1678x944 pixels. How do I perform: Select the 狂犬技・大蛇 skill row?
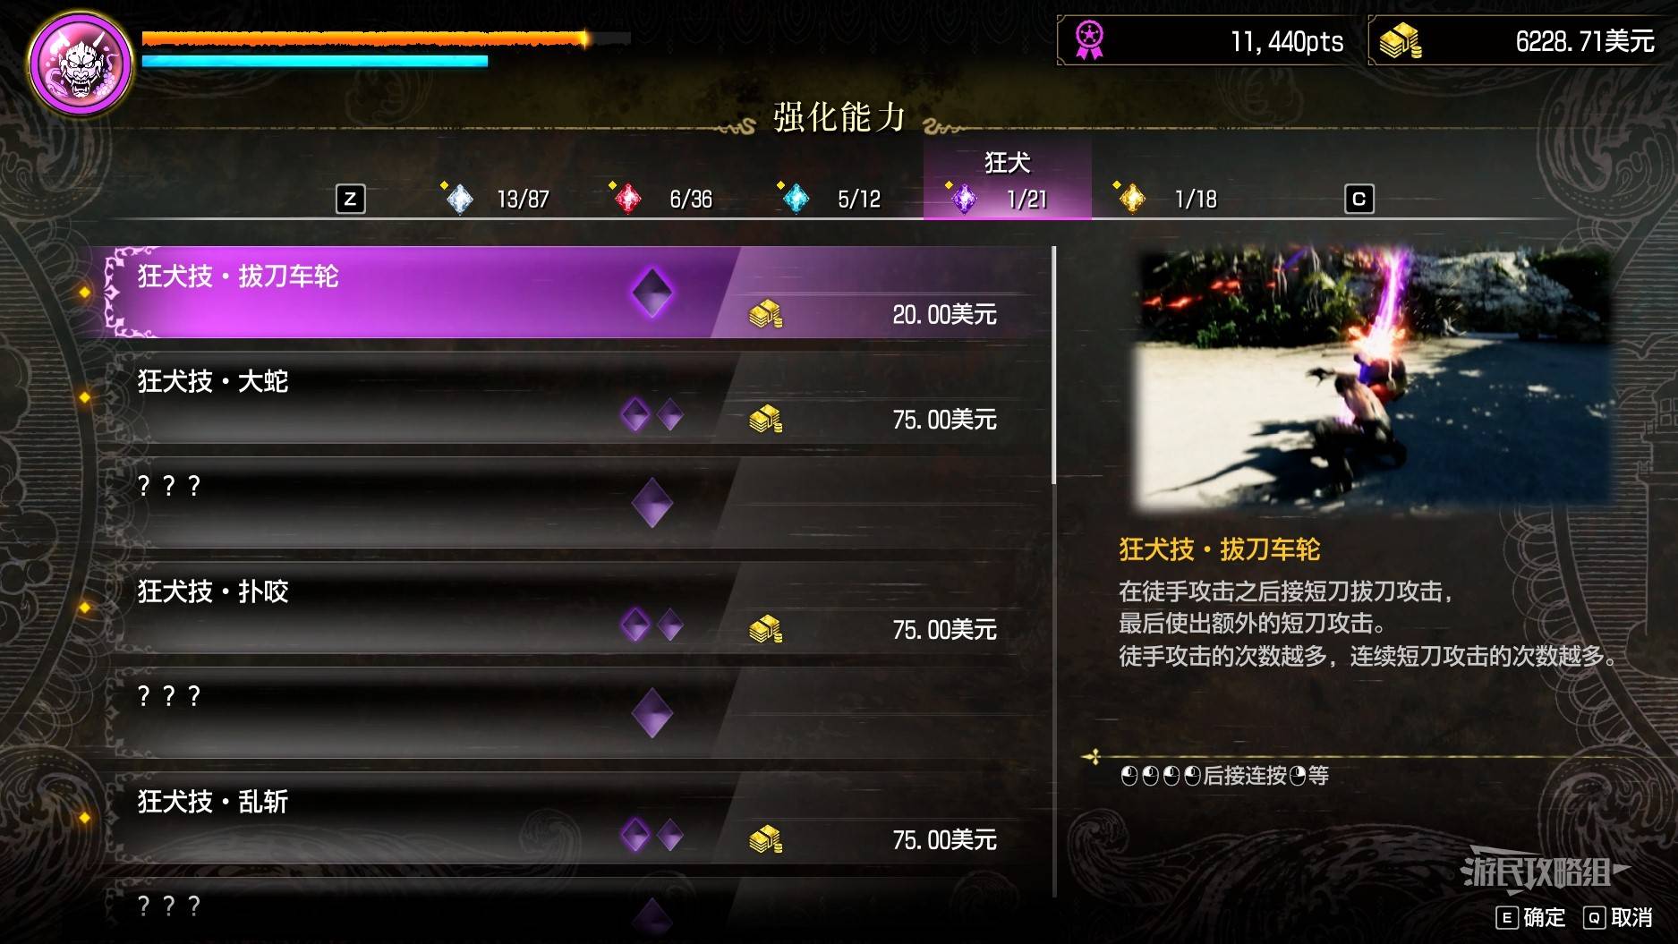[x=577, y=397]
